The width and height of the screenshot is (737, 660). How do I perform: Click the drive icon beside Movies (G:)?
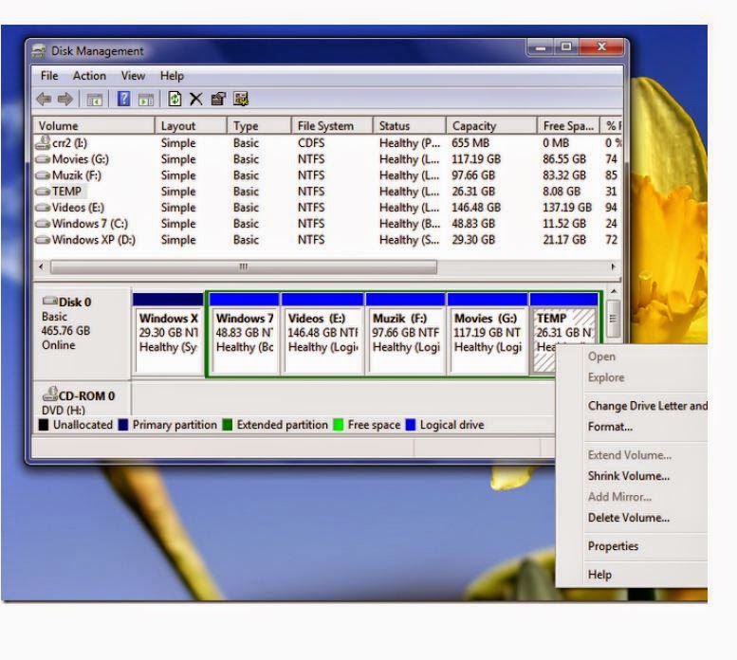(43, 159)
